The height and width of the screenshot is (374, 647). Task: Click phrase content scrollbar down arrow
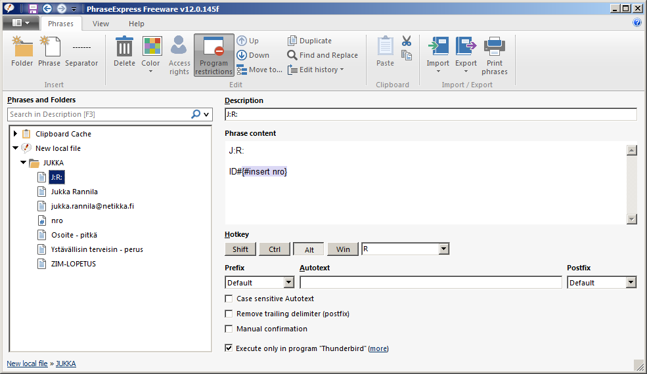click(x=631, y=219)
